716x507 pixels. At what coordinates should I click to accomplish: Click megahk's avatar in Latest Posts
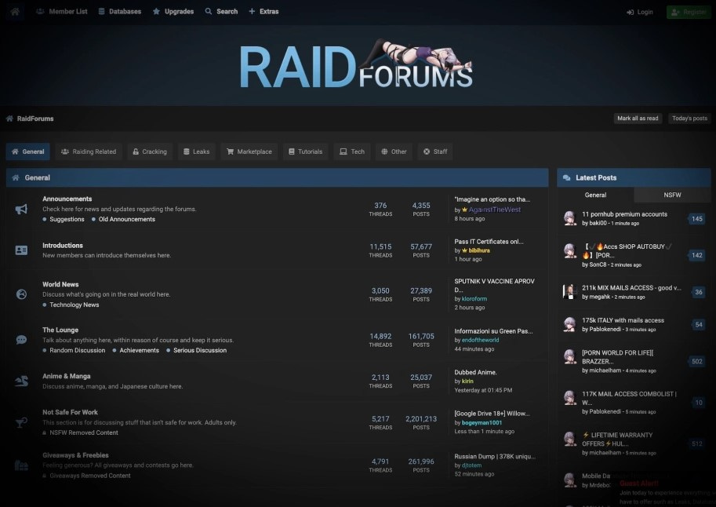569,292
